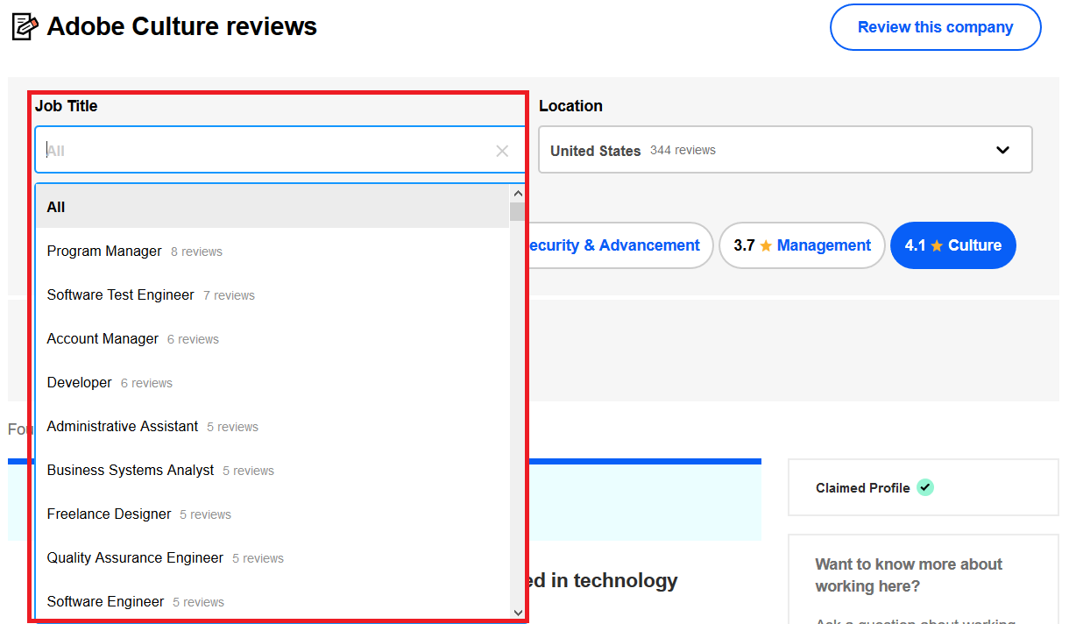Pick Account Manager from the list
Screen dimensions: 1076x624
coord(273,338)
